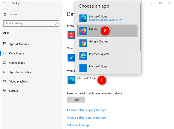Minimize the Settings window
The height and width of the screenshot is (129, 174).
pos(151,3)
